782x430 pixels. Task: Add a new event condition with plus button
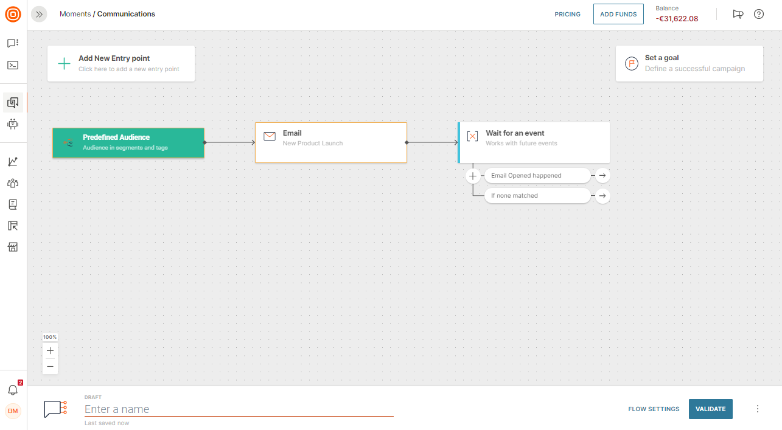(x=473, y=176)
